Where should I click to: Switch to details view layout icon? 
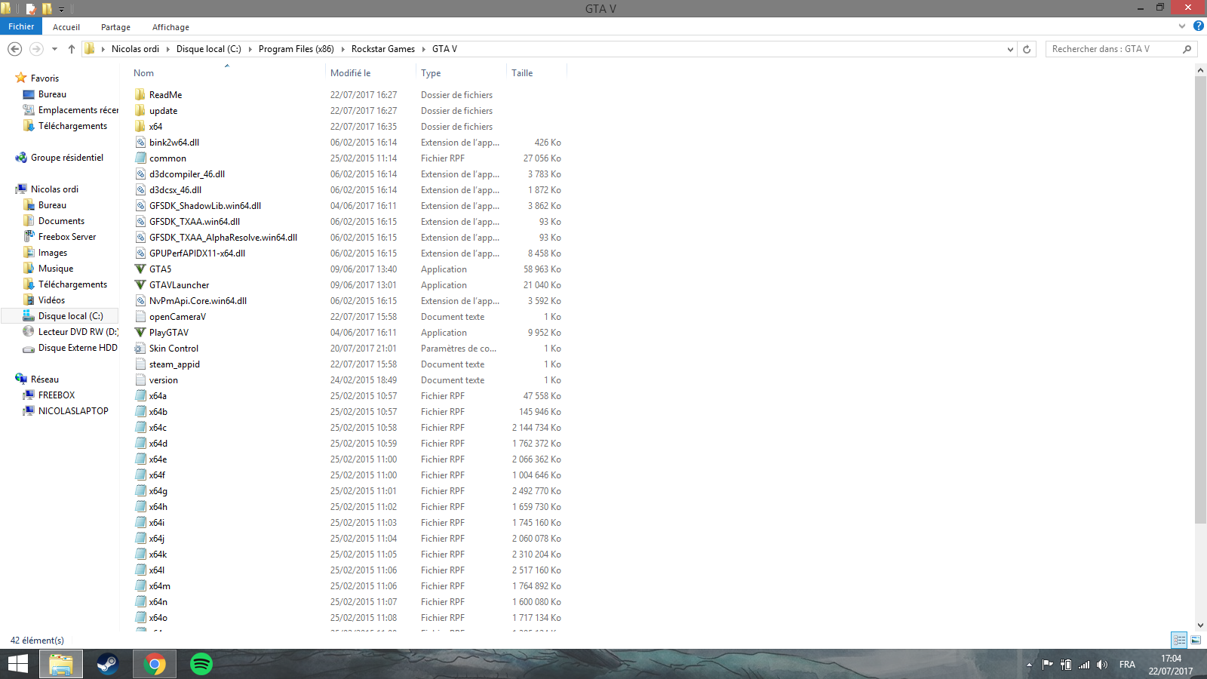coord(1179,640)
